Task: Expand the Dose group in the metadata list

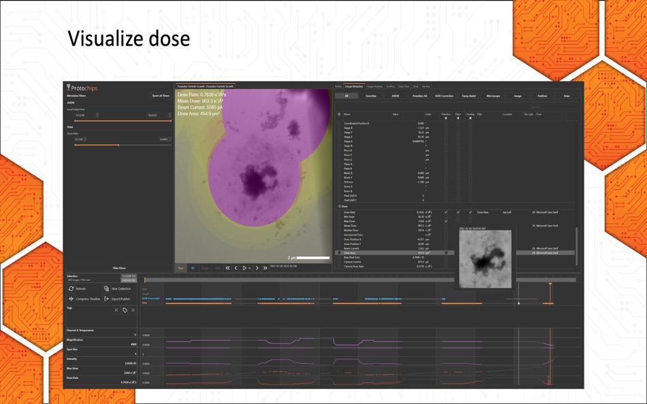Action: [x=340, y=206]
